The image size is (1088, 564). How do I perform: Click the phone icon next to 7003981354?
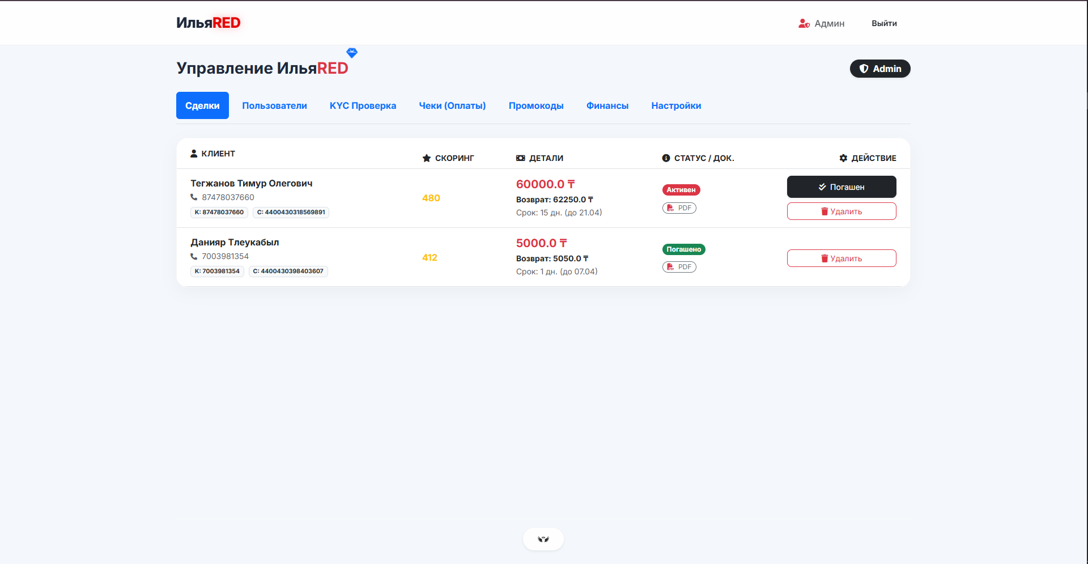194,256
